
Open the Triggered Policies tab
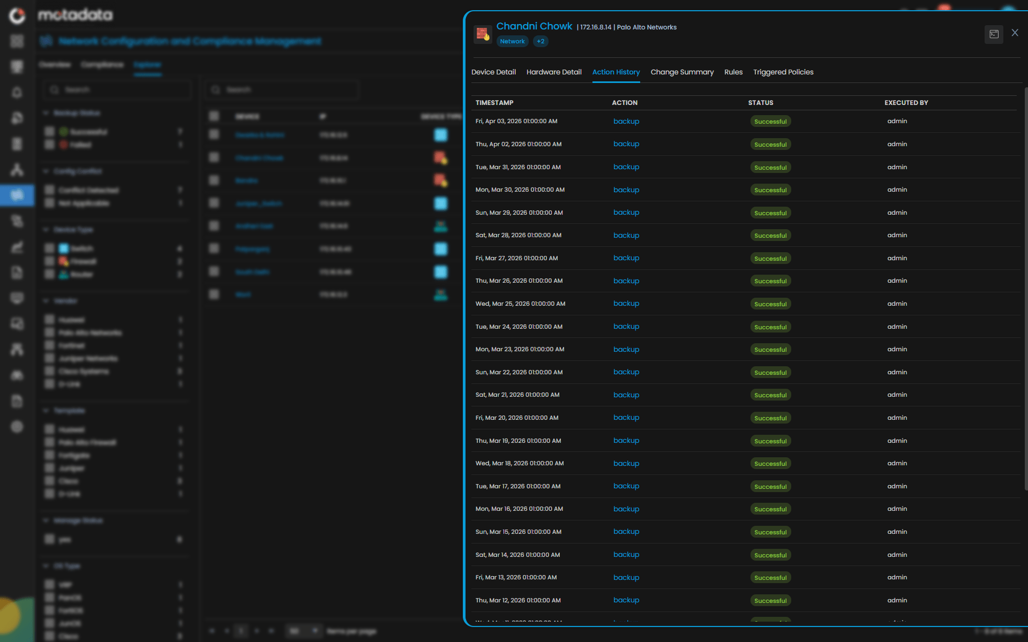point(783,72)
